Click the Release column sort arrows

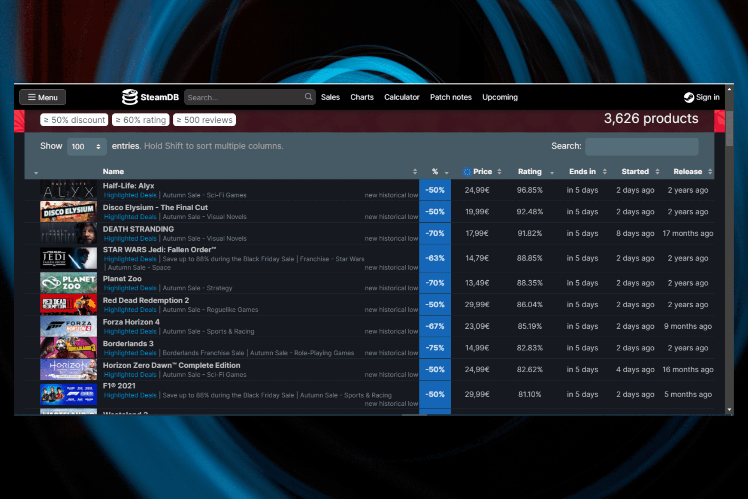710,172
